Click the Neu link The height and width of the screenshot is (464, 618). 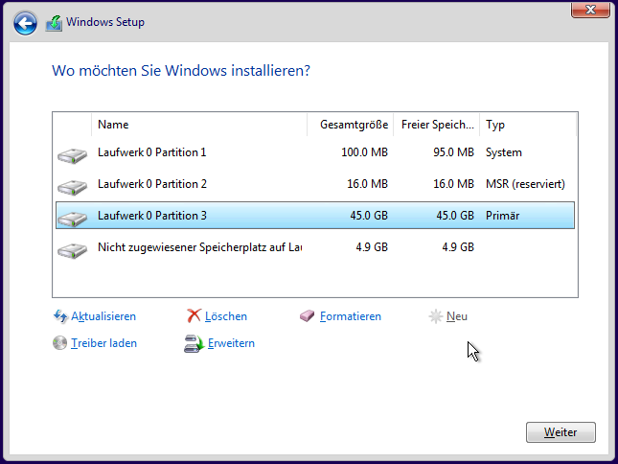coord(457,316)
